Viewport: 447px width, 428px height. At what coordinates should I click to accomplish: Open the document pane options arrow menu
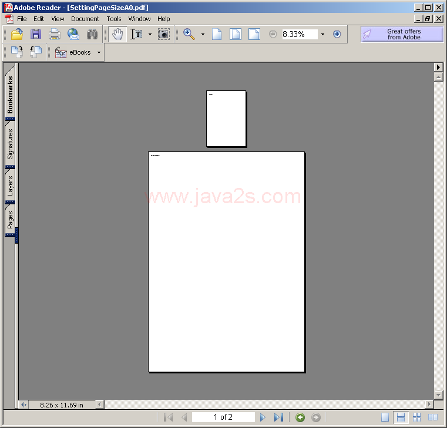pos(438,68)
